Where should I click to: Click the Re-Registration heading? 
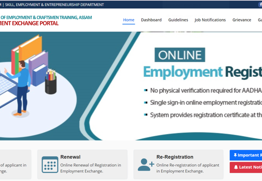pyautogui.click(x=175, y=157)
